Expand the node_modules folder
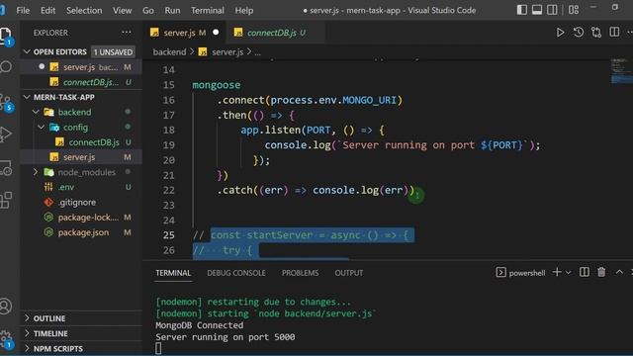 click(36, 172)
